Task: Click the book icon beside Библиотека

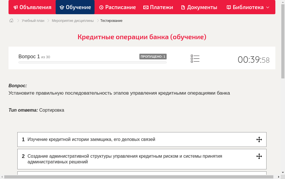Action: tap(228, 7)
